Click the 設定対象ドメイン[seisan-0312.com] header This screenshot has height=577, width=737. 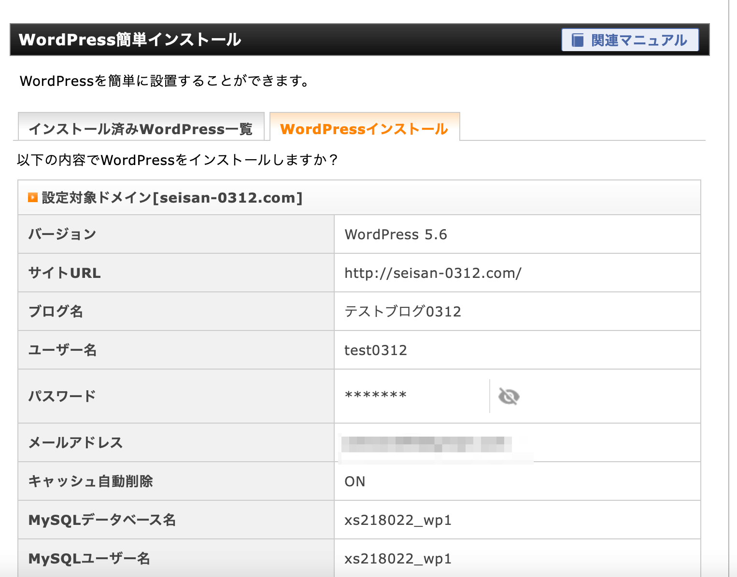pos(172,198)
